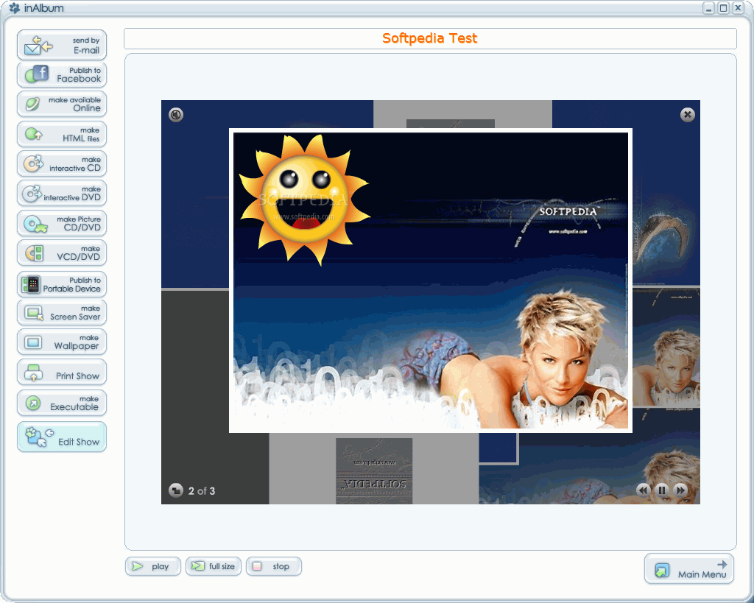Click the upside-down Softpedia gray thumbnail
This screenshot has width=754, height=603.
(x=374, y=470)
